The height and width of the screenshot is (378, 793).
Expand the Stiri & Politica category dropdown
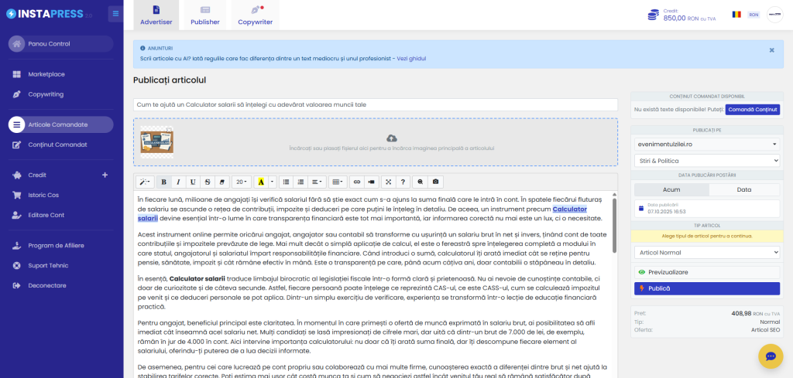[706, 160]
